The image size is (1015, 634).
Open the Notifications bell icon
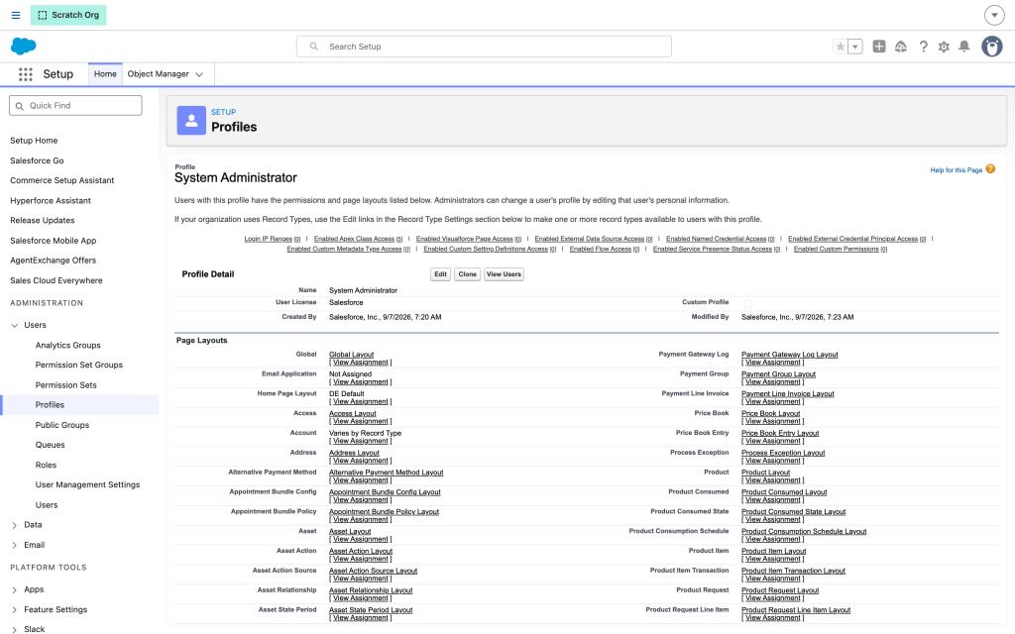(x=963, y=47)
